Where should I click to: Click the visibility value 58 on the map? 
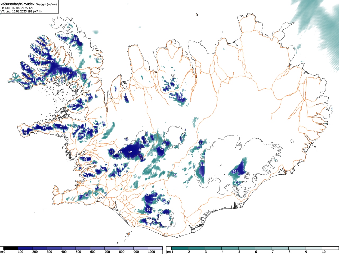[75, 39]
